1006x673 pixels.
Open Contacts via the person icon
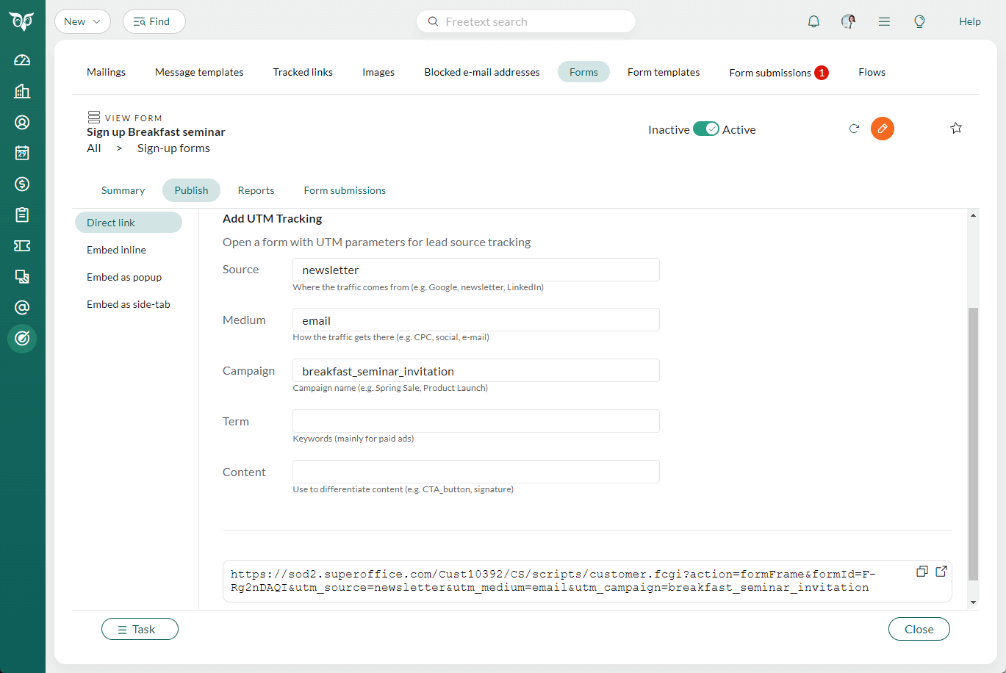[x=21, y=122]
